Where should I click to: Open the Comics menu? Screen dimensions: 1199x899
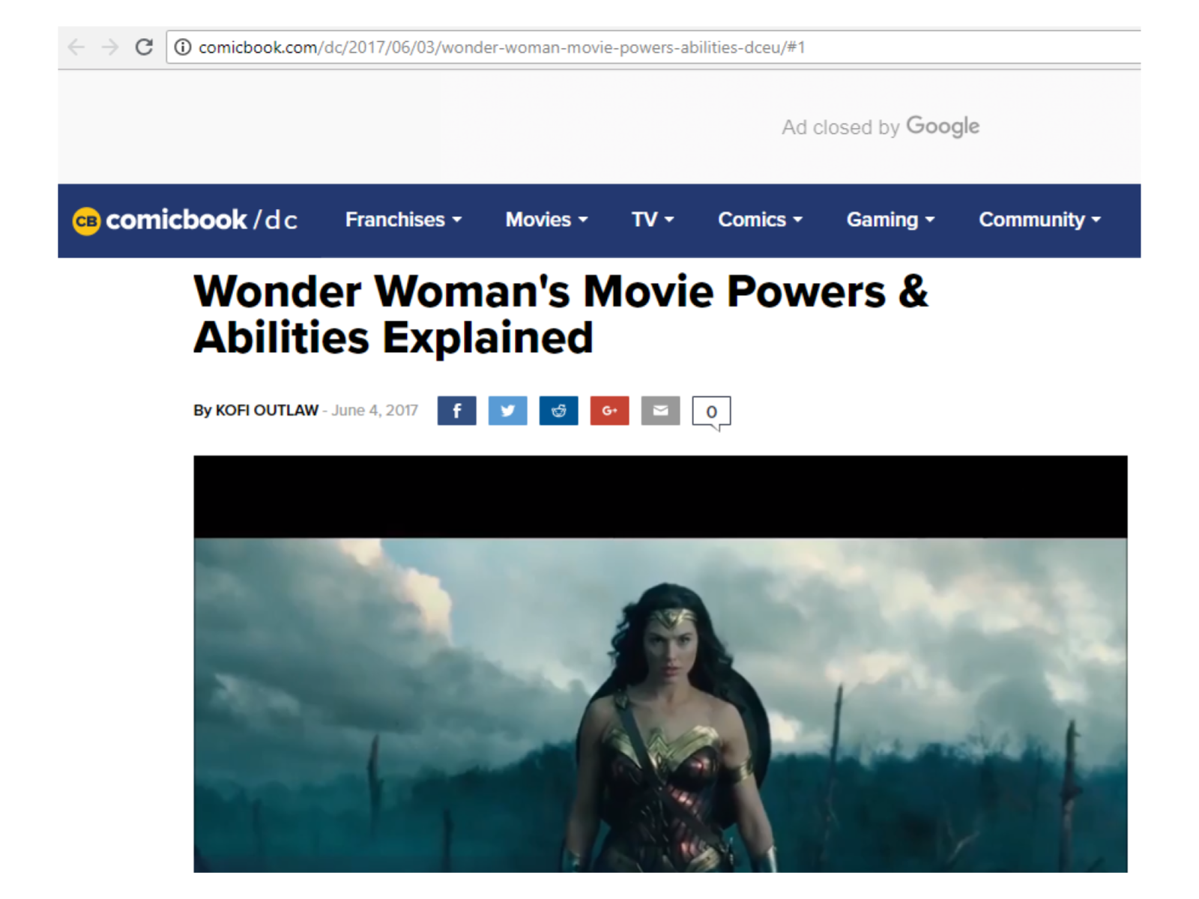(x=760, y=220)
